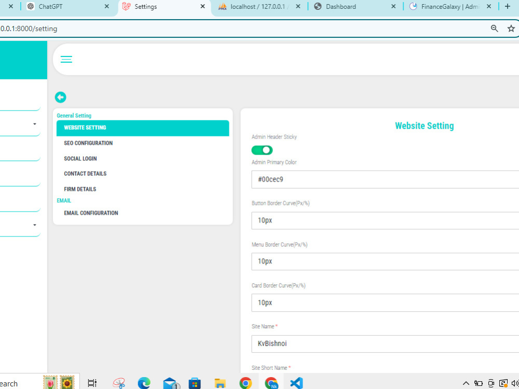Focus the Button Border Curve field
This screenshot has height=389, width=519.
point(385,220)
